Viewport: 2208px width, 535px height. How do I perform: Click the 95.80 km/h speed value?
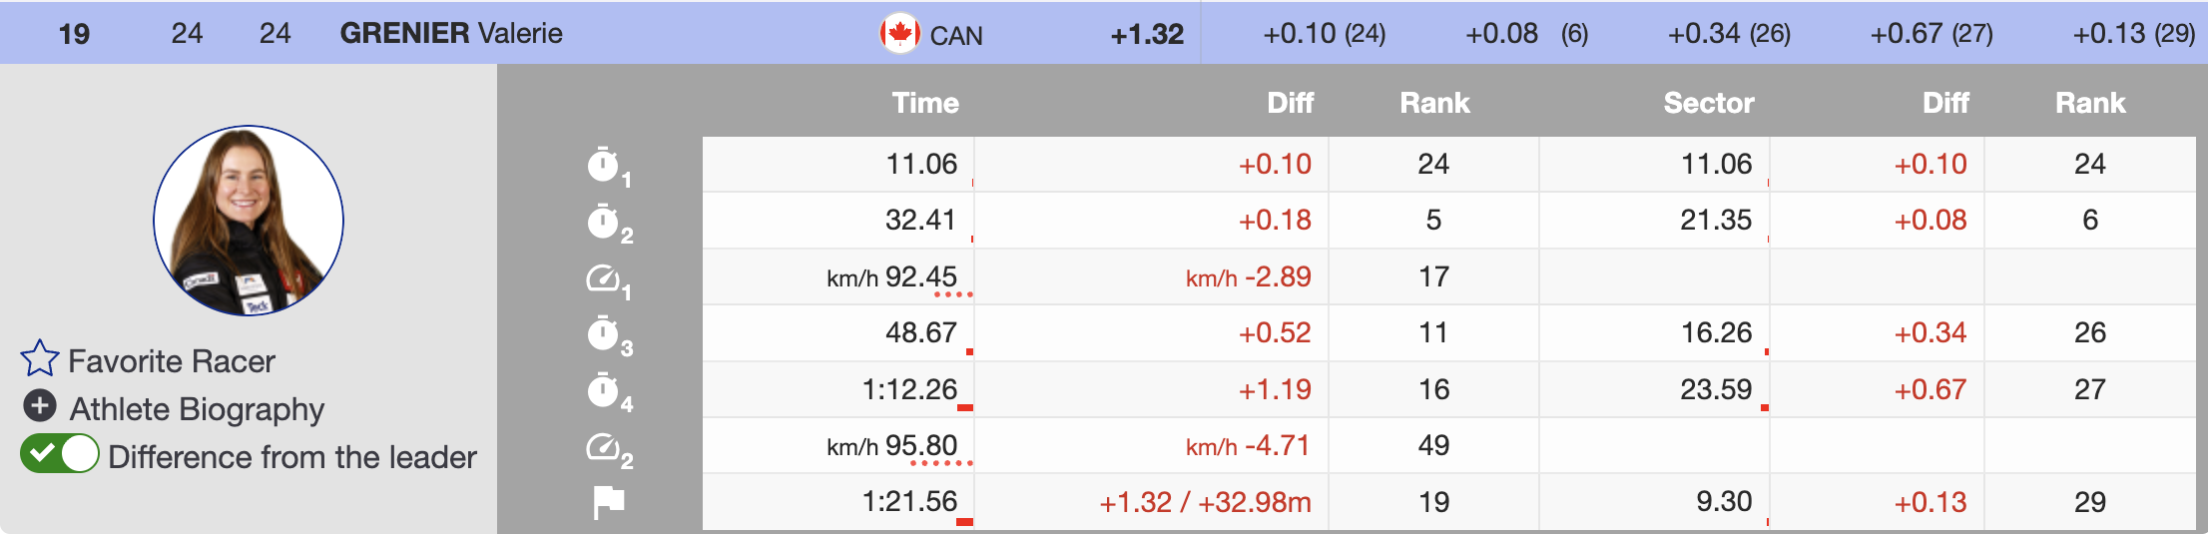point(920,445)
